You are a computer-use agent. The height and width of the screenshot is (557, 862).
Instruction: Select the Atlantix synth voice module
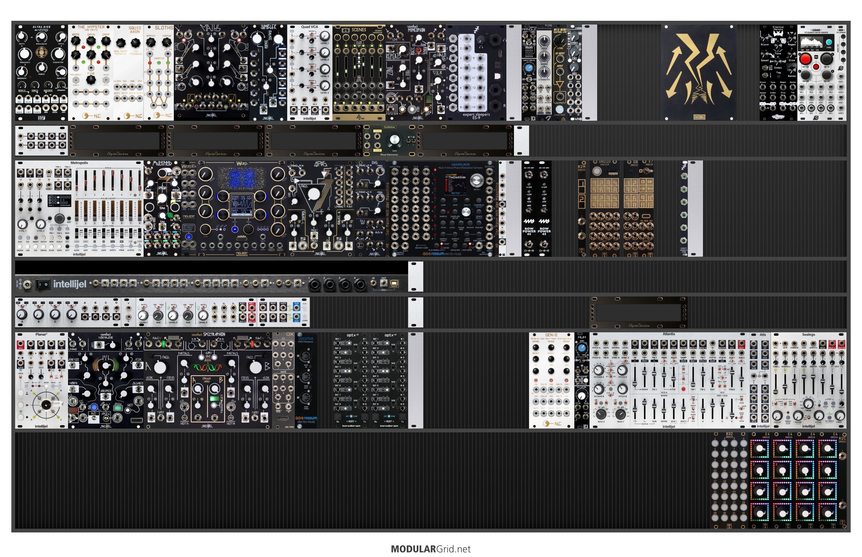pos(669,380)
